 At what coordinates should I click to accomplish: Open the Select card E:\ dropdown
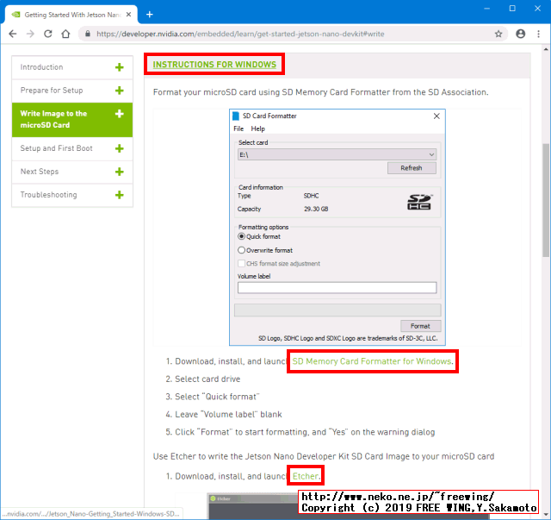click(337, 154)
